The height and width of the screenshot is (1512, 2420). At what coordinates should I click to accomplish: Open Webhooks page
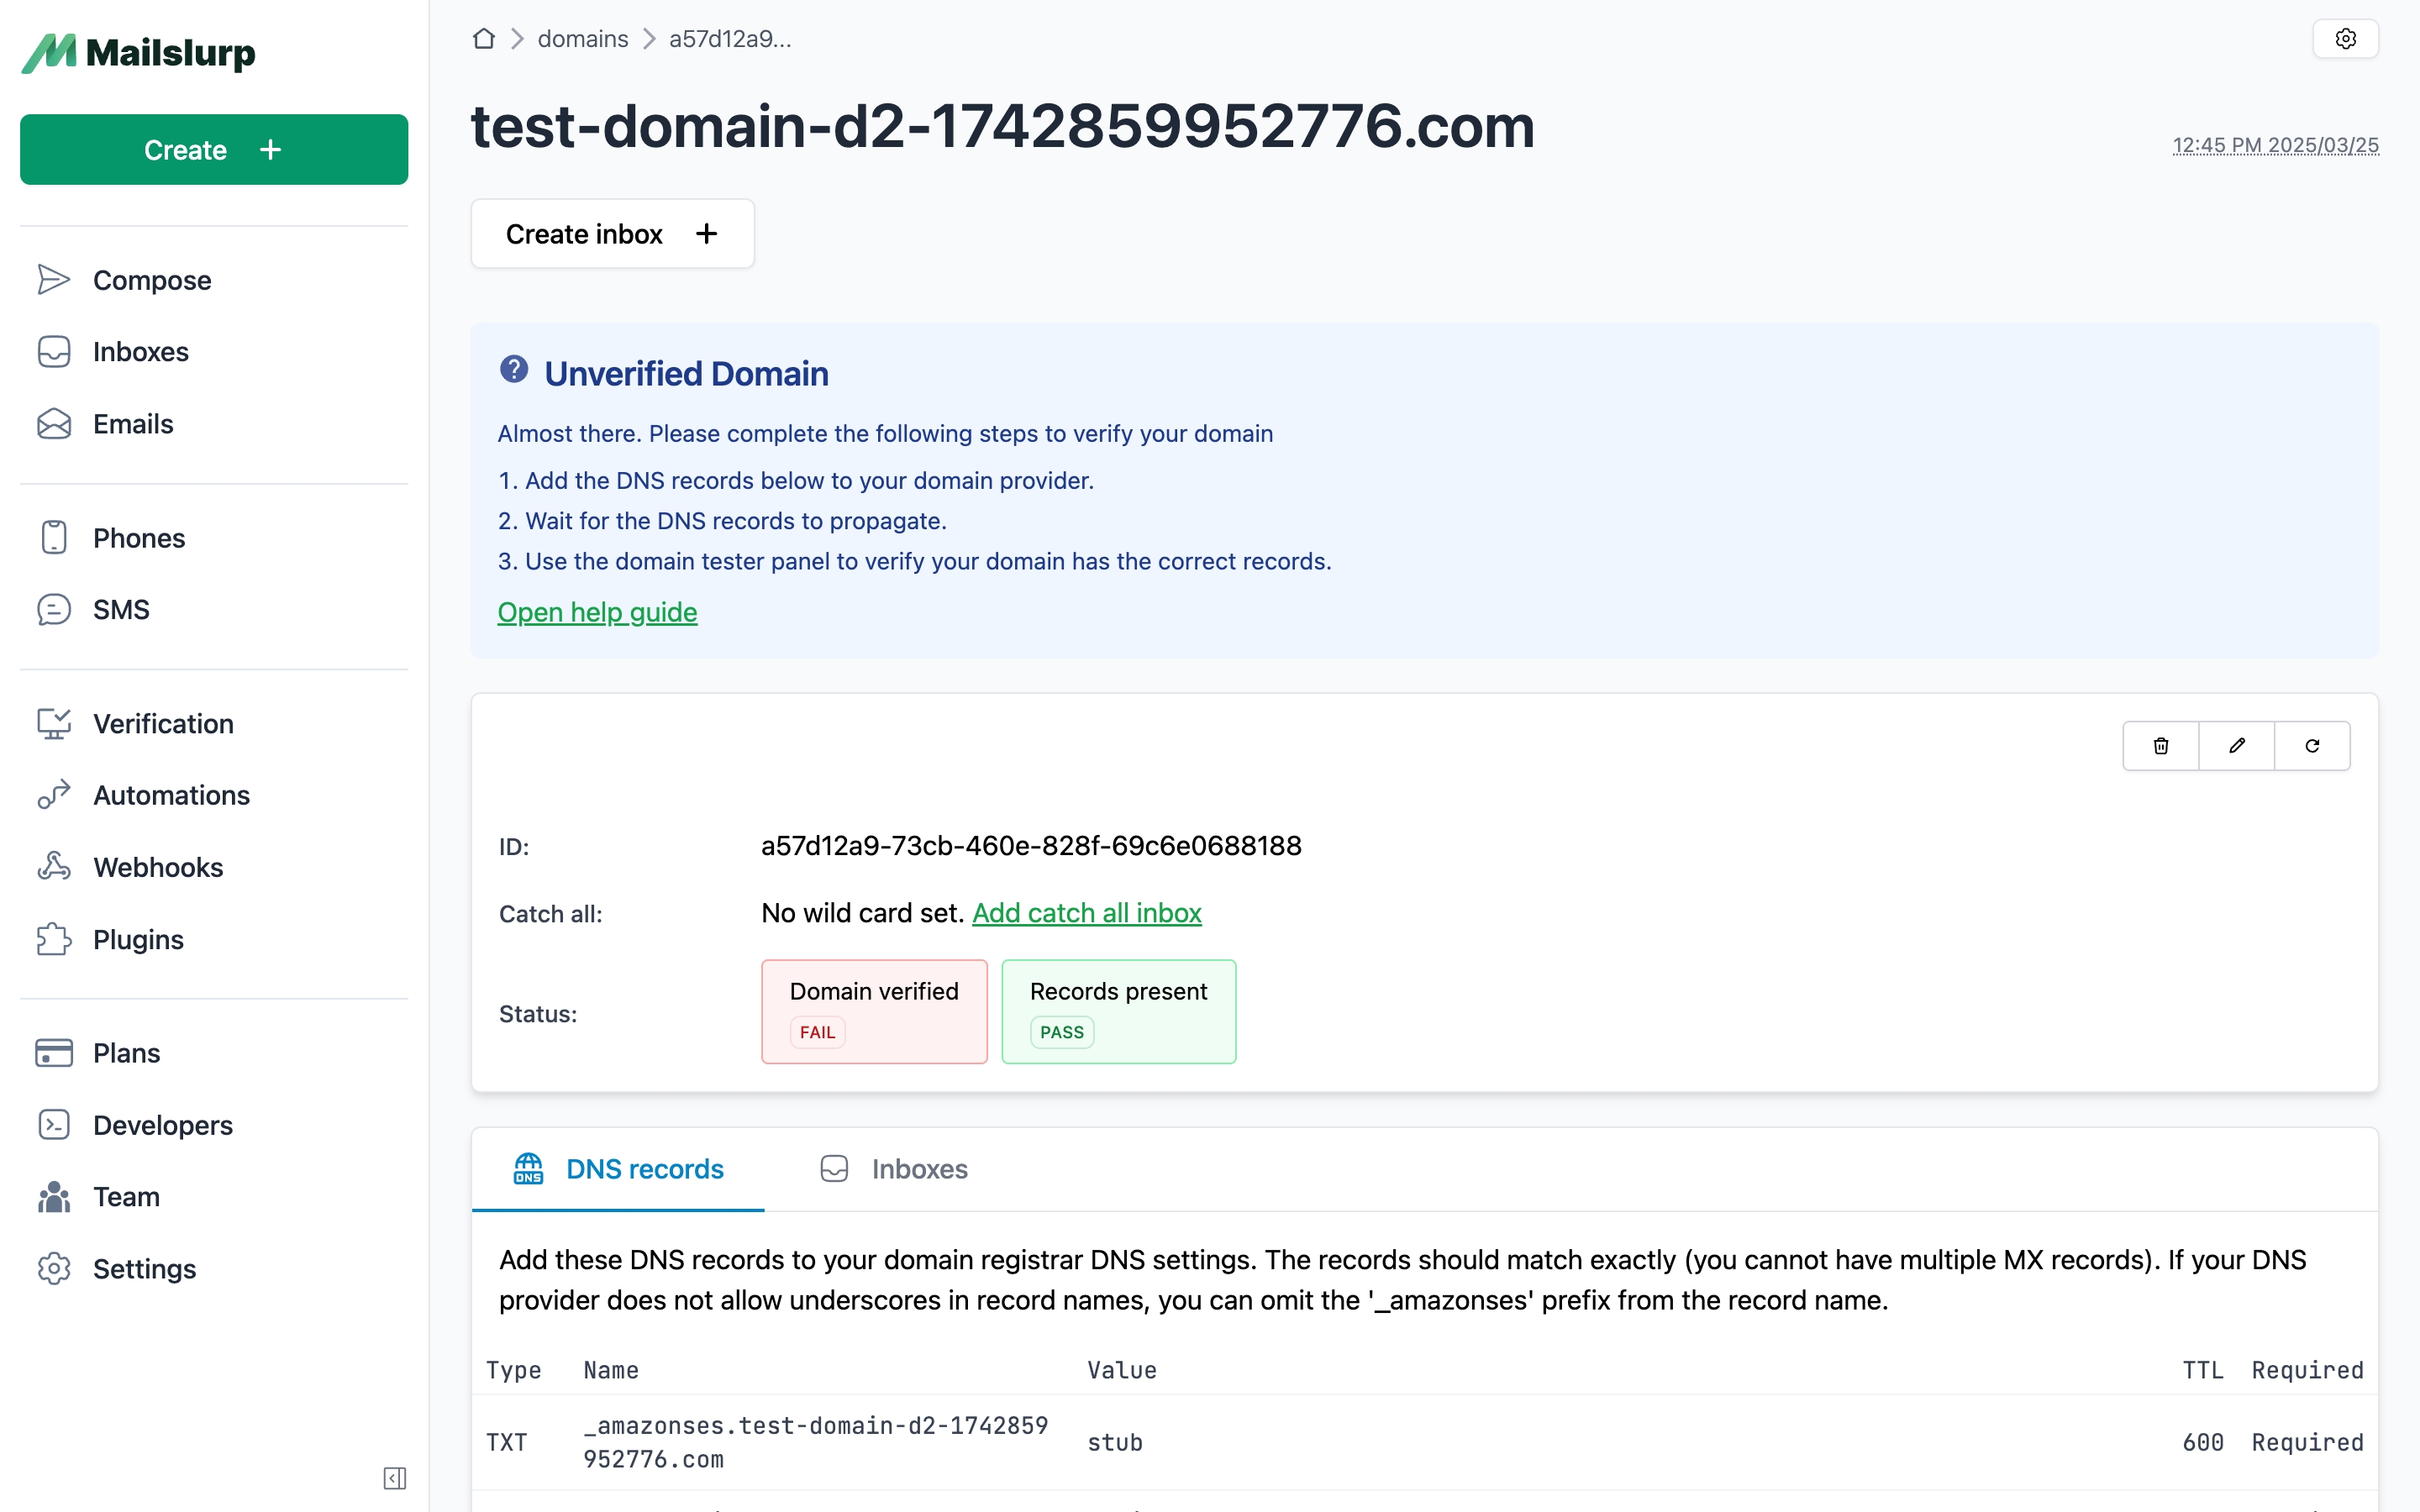158,867
